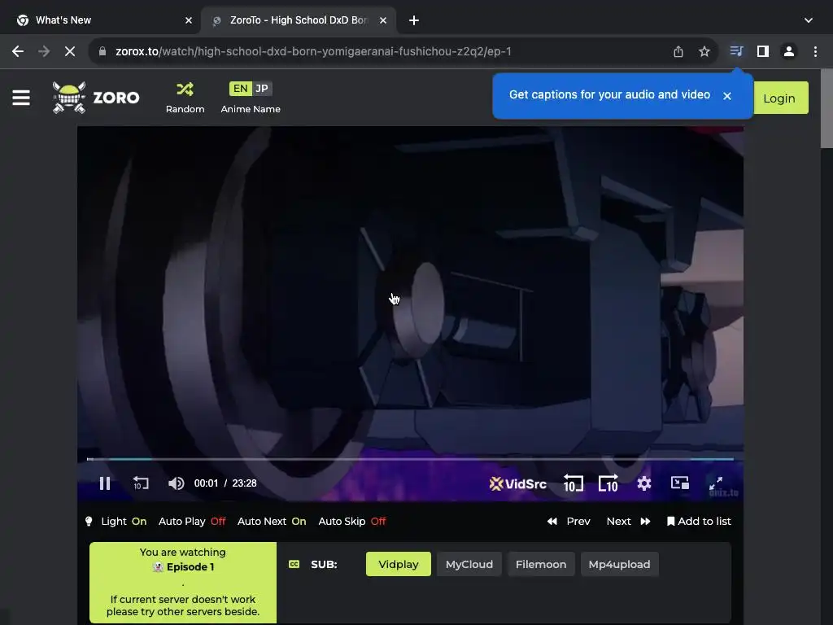
Task: Toggle Auto Skip setting
Action: click(351, 522)
